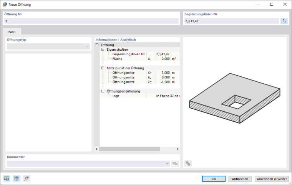Close the Neue Öffnung dialog
The image size is (292, 185).
(x=285, y=4)
